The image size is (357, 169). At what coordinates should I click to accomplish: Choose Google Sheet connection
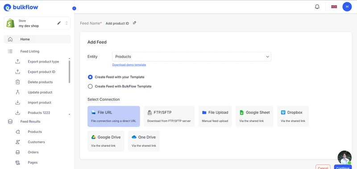pos(254,116)
